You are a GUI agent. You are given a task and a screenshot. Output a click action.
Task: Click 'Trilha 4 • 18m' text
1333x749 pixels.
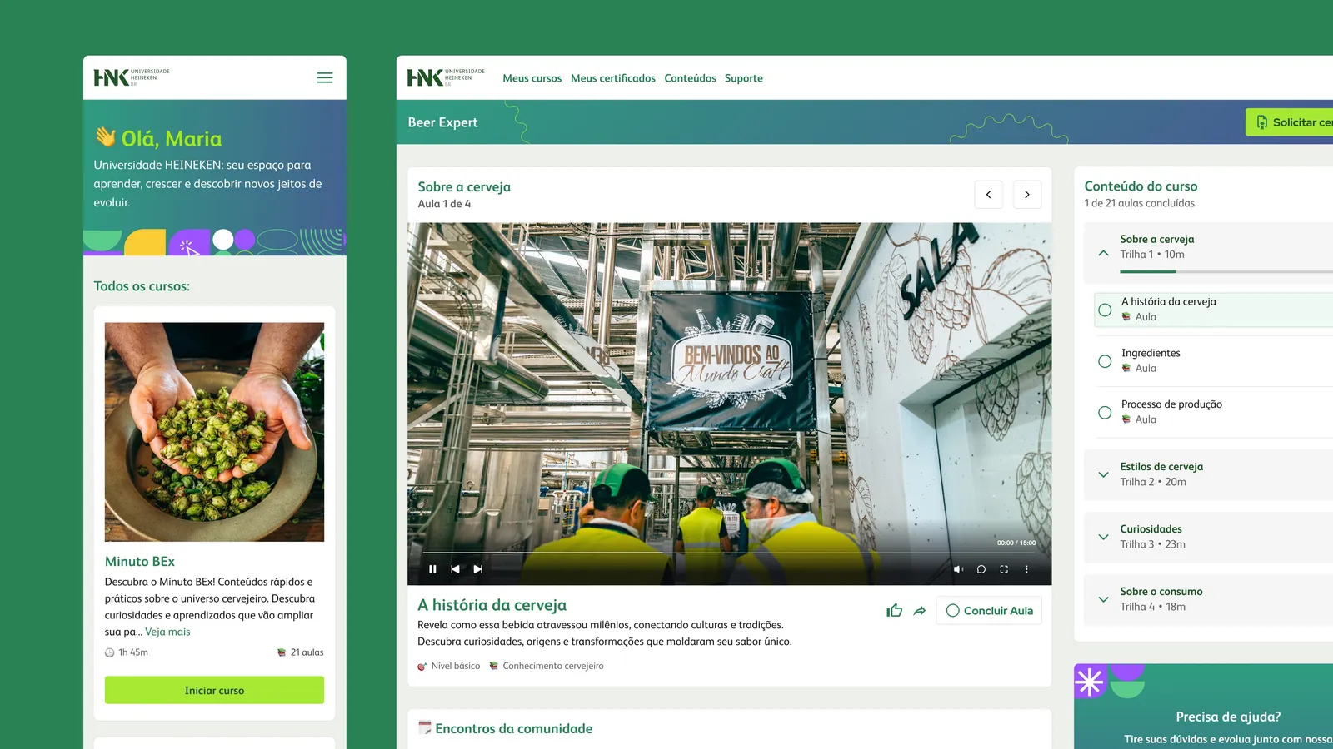coord(1152,607)
